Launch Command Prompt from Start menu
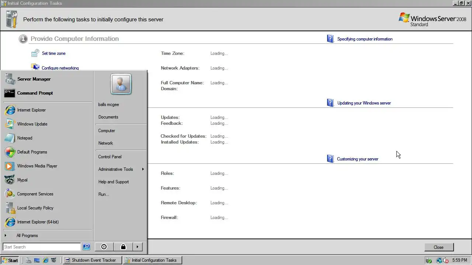Screen dimensions: 472x265 coord(47,93)
